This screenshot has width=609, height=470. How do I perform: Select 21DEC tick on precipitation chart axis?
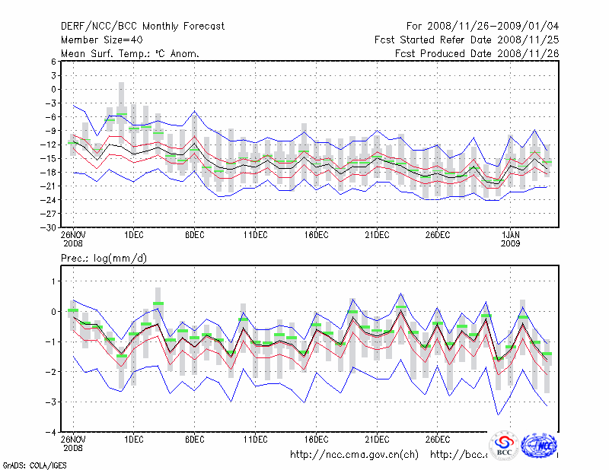(x=377, y=440)
